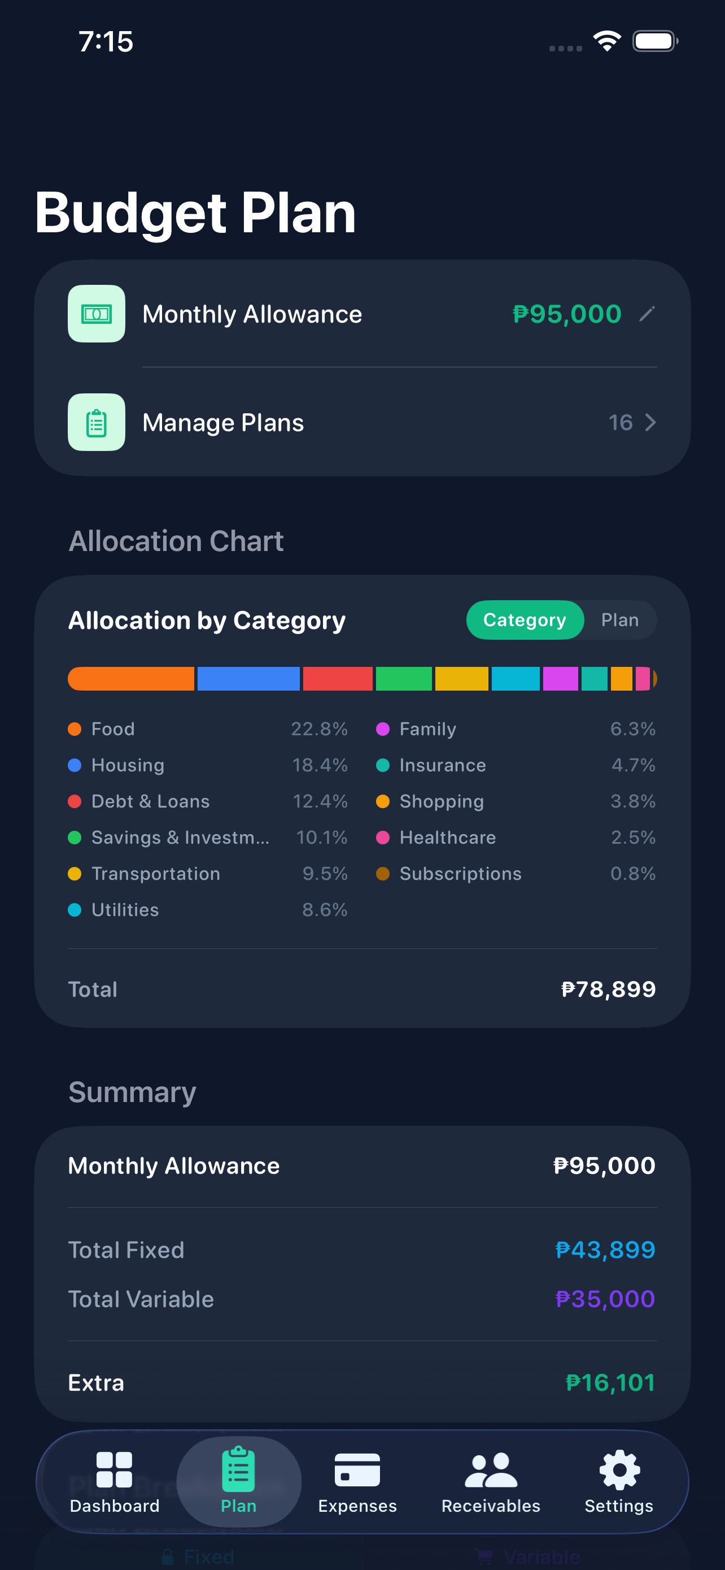725x1570 pixels.
Task: Tap the Subscriptions legend entry
Action: (x=460, y=873)
